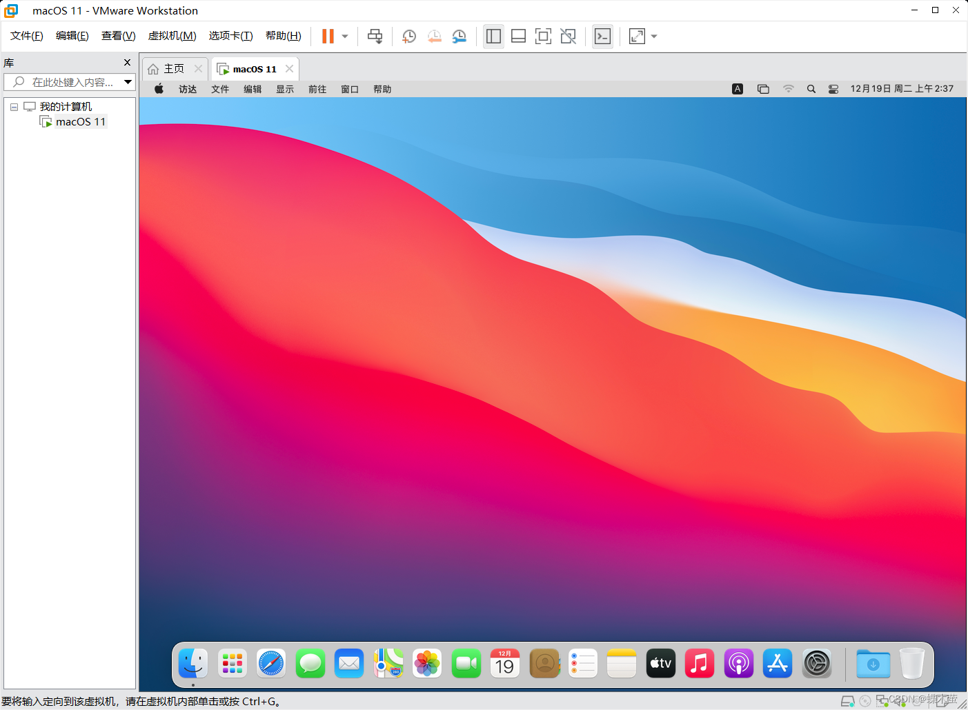This screenshot has height=710, width=968.
Task: Open the 文件(F) menu
Action: (x=27, y=36)
